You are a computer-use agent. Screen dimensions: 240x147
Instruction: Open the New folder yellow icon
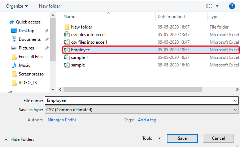click(66, 27)
